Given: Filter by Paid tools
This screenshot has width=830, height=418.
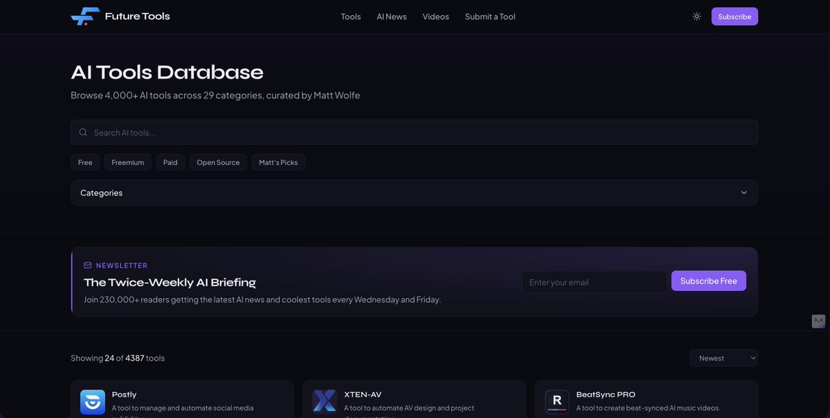Looking at the screenshot, I should pyautogui.click(x=170, y=162).
